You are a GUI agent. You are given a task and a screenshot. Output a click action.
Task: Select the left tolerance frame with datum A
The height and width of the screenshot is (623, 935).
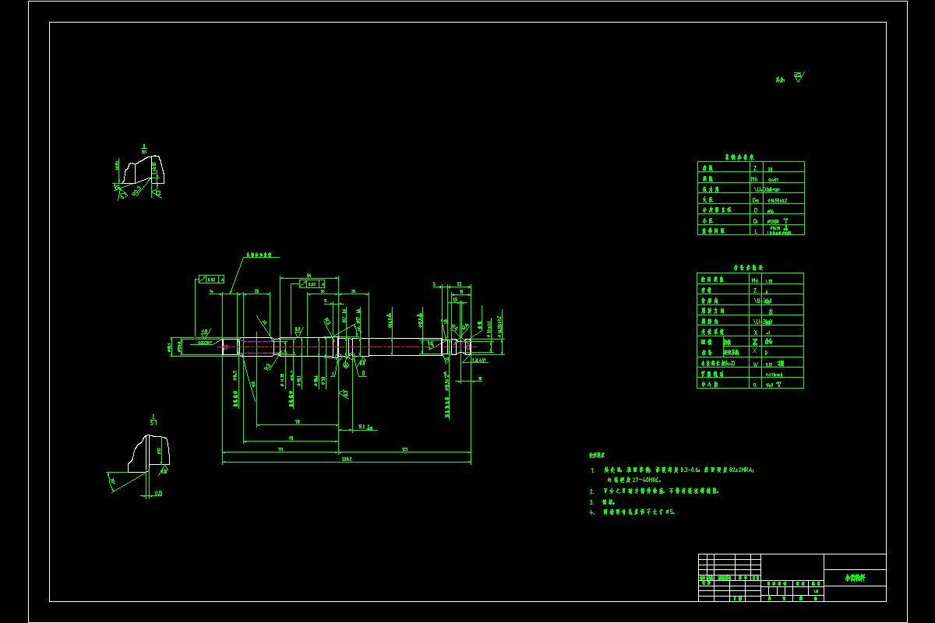coord(212,279)
